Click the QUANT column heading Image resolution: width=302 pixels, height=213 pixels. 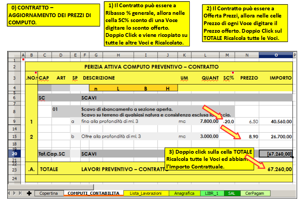click(210, 78)
